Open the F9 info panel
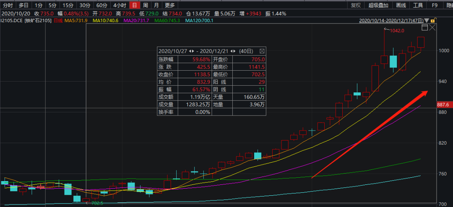The height and width of the screenshot is (207, 453). [435, 5]
